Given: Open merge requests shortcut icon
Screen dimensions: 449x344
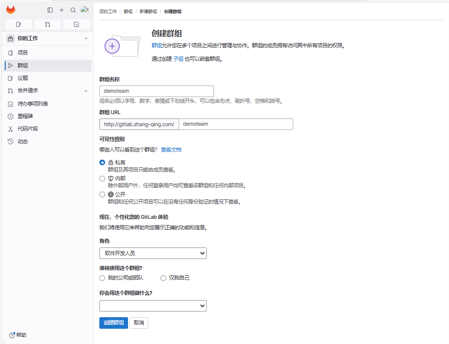Looking at the screenshot, I should [48, 24].
